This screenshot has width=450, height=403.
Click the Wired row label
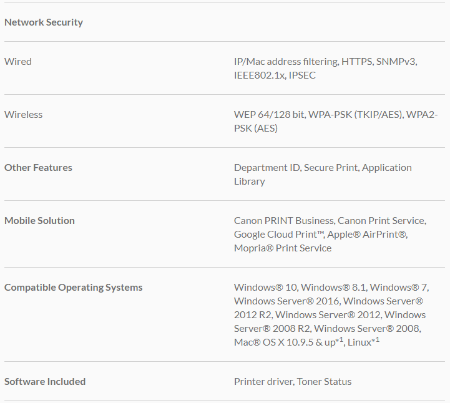point(18,62)
